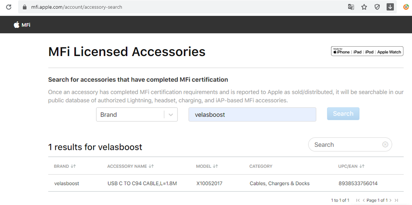
Task: Click the orange circular extension icon
Action: pyautogui.click(x=406, y=7)
